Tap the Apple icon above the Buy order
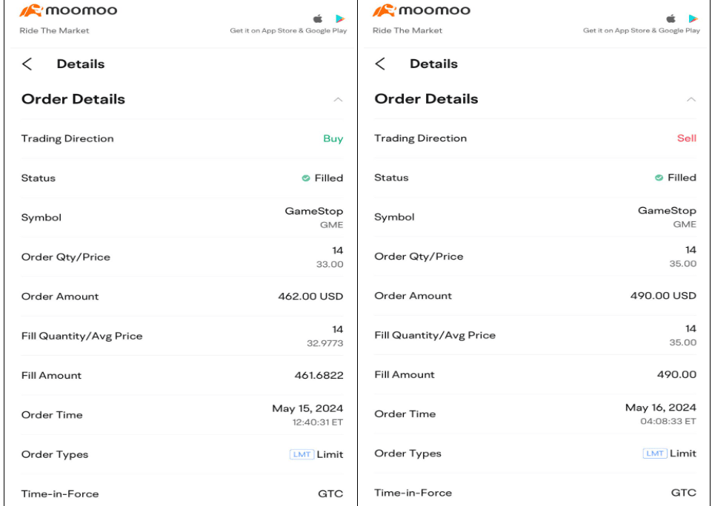Image resolution: width=712 pixels, height=506 pixels. [x=318, y=18]
